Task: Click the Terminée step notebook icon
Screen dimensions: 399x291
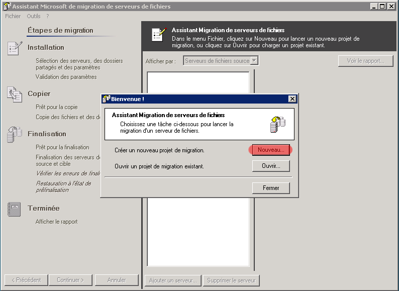Action: pyautogui.click(x=14, y=209)
